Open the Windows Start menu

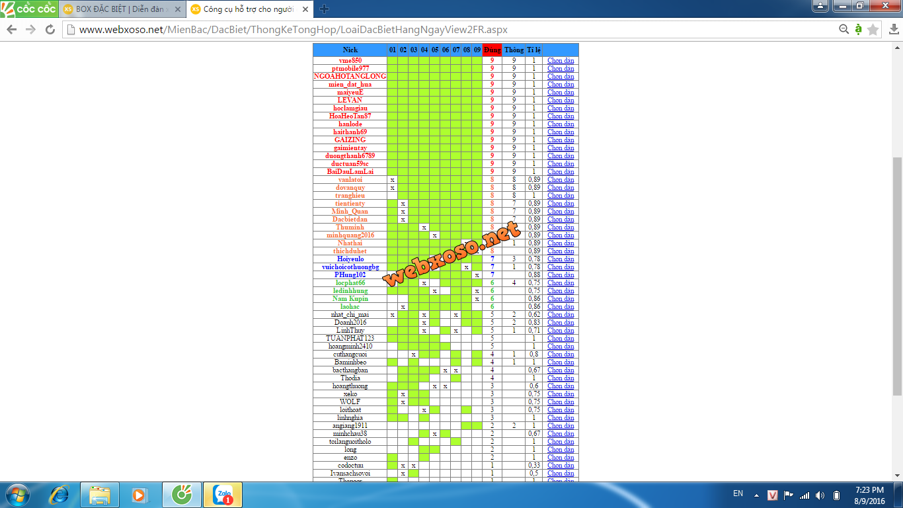click(x=17, y=495)
